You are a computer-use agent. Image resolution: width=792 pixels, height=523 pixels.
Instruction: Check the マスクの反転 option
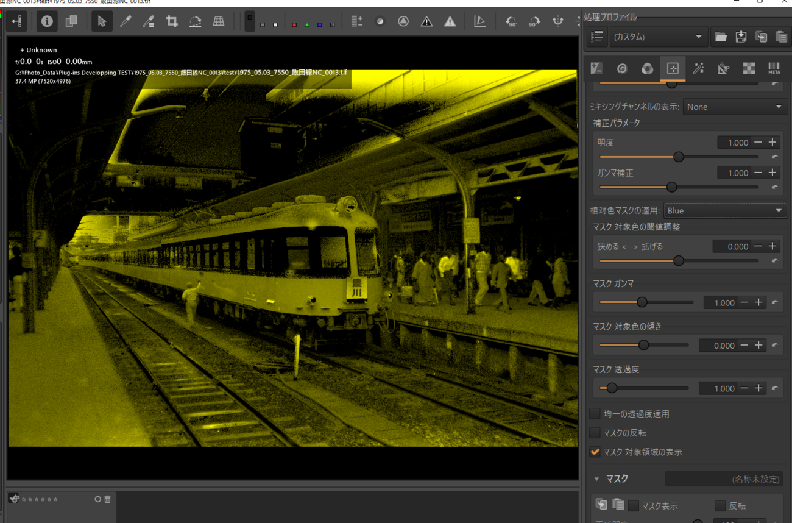pyautogui.click(x=595, y=433)
